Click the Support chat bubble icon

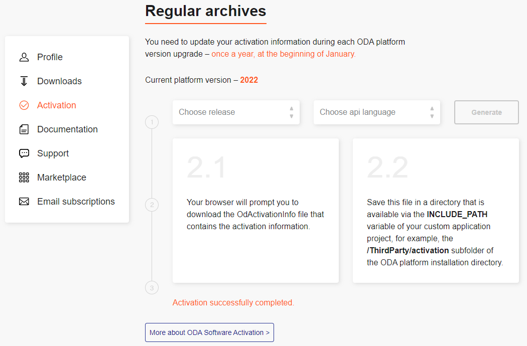coord(24,153)
